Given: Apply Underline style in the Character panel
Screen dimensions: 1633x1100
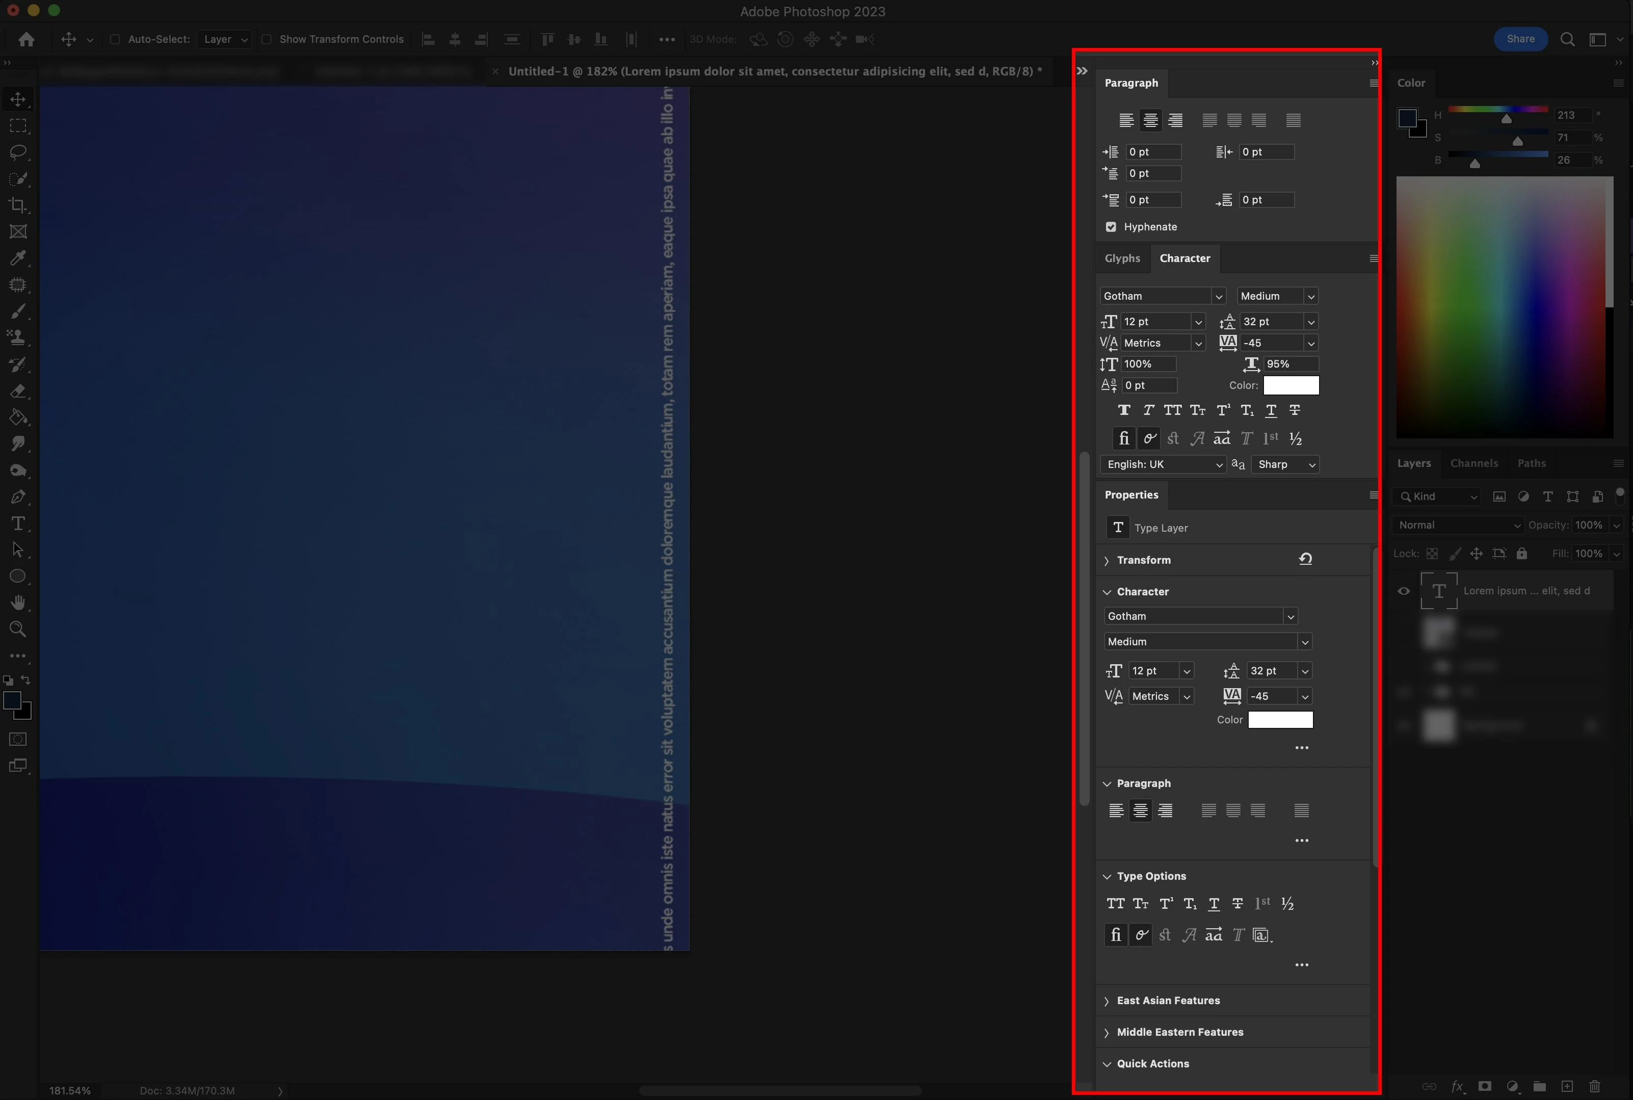Looking at the screenshot, I should coord(1270,410).
